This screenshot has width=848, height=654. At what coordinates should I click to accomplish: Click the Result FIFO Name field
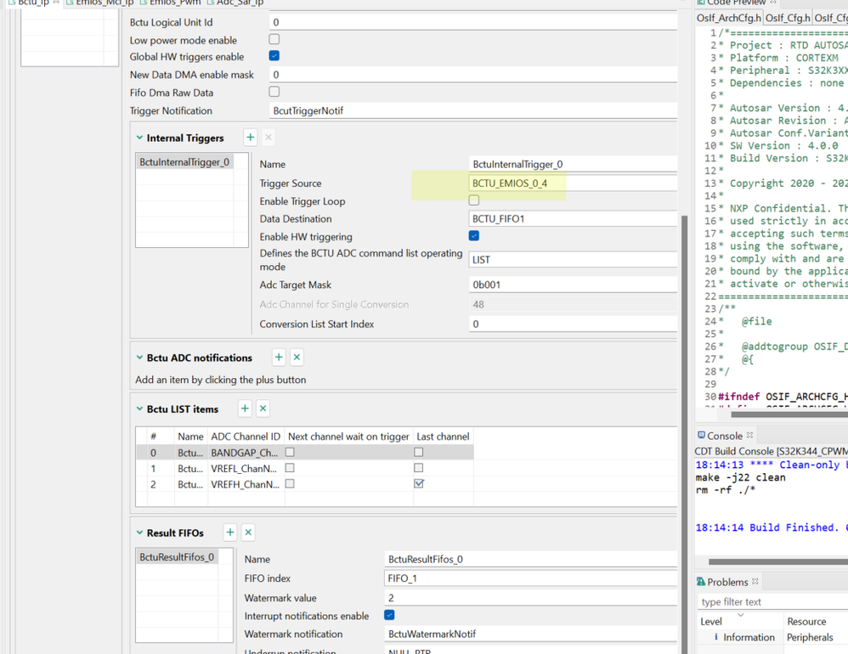tap(530, 559)
